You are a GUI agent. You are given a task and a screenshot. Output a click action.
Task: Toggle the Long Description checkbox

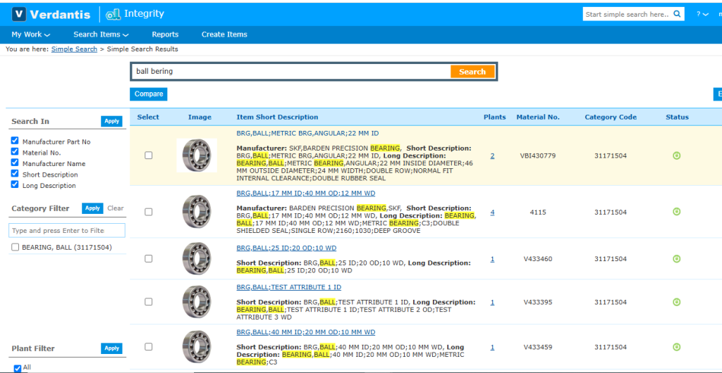(15, 185)
